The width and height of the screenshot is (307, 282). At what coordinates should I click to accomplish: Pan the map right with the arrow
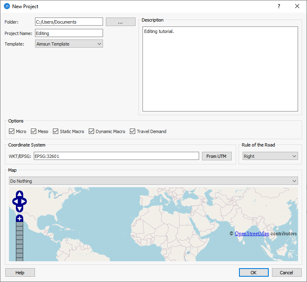click(24, 201)
